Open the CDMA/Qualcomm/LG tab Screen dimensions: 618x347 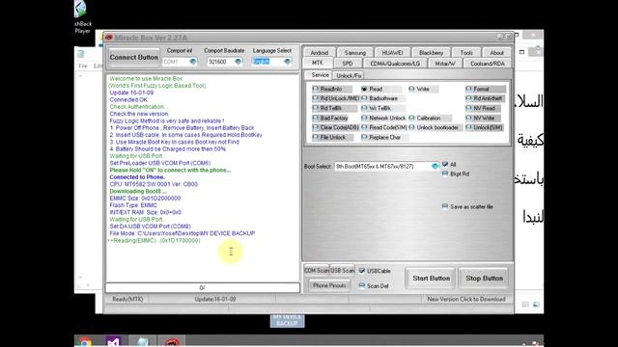[395, 64]
